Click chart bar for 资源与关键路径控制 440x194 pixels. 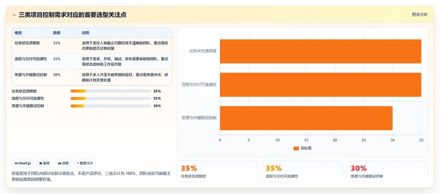306,118
